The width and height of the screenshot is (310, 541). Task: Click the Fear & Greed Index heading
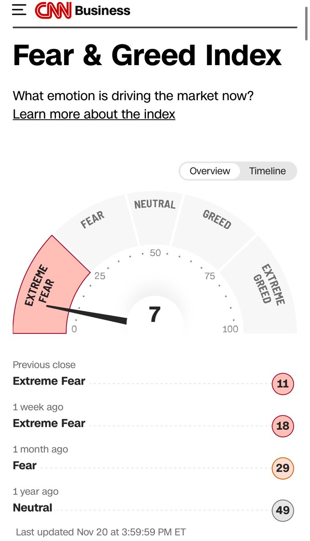tap(147, 55)
